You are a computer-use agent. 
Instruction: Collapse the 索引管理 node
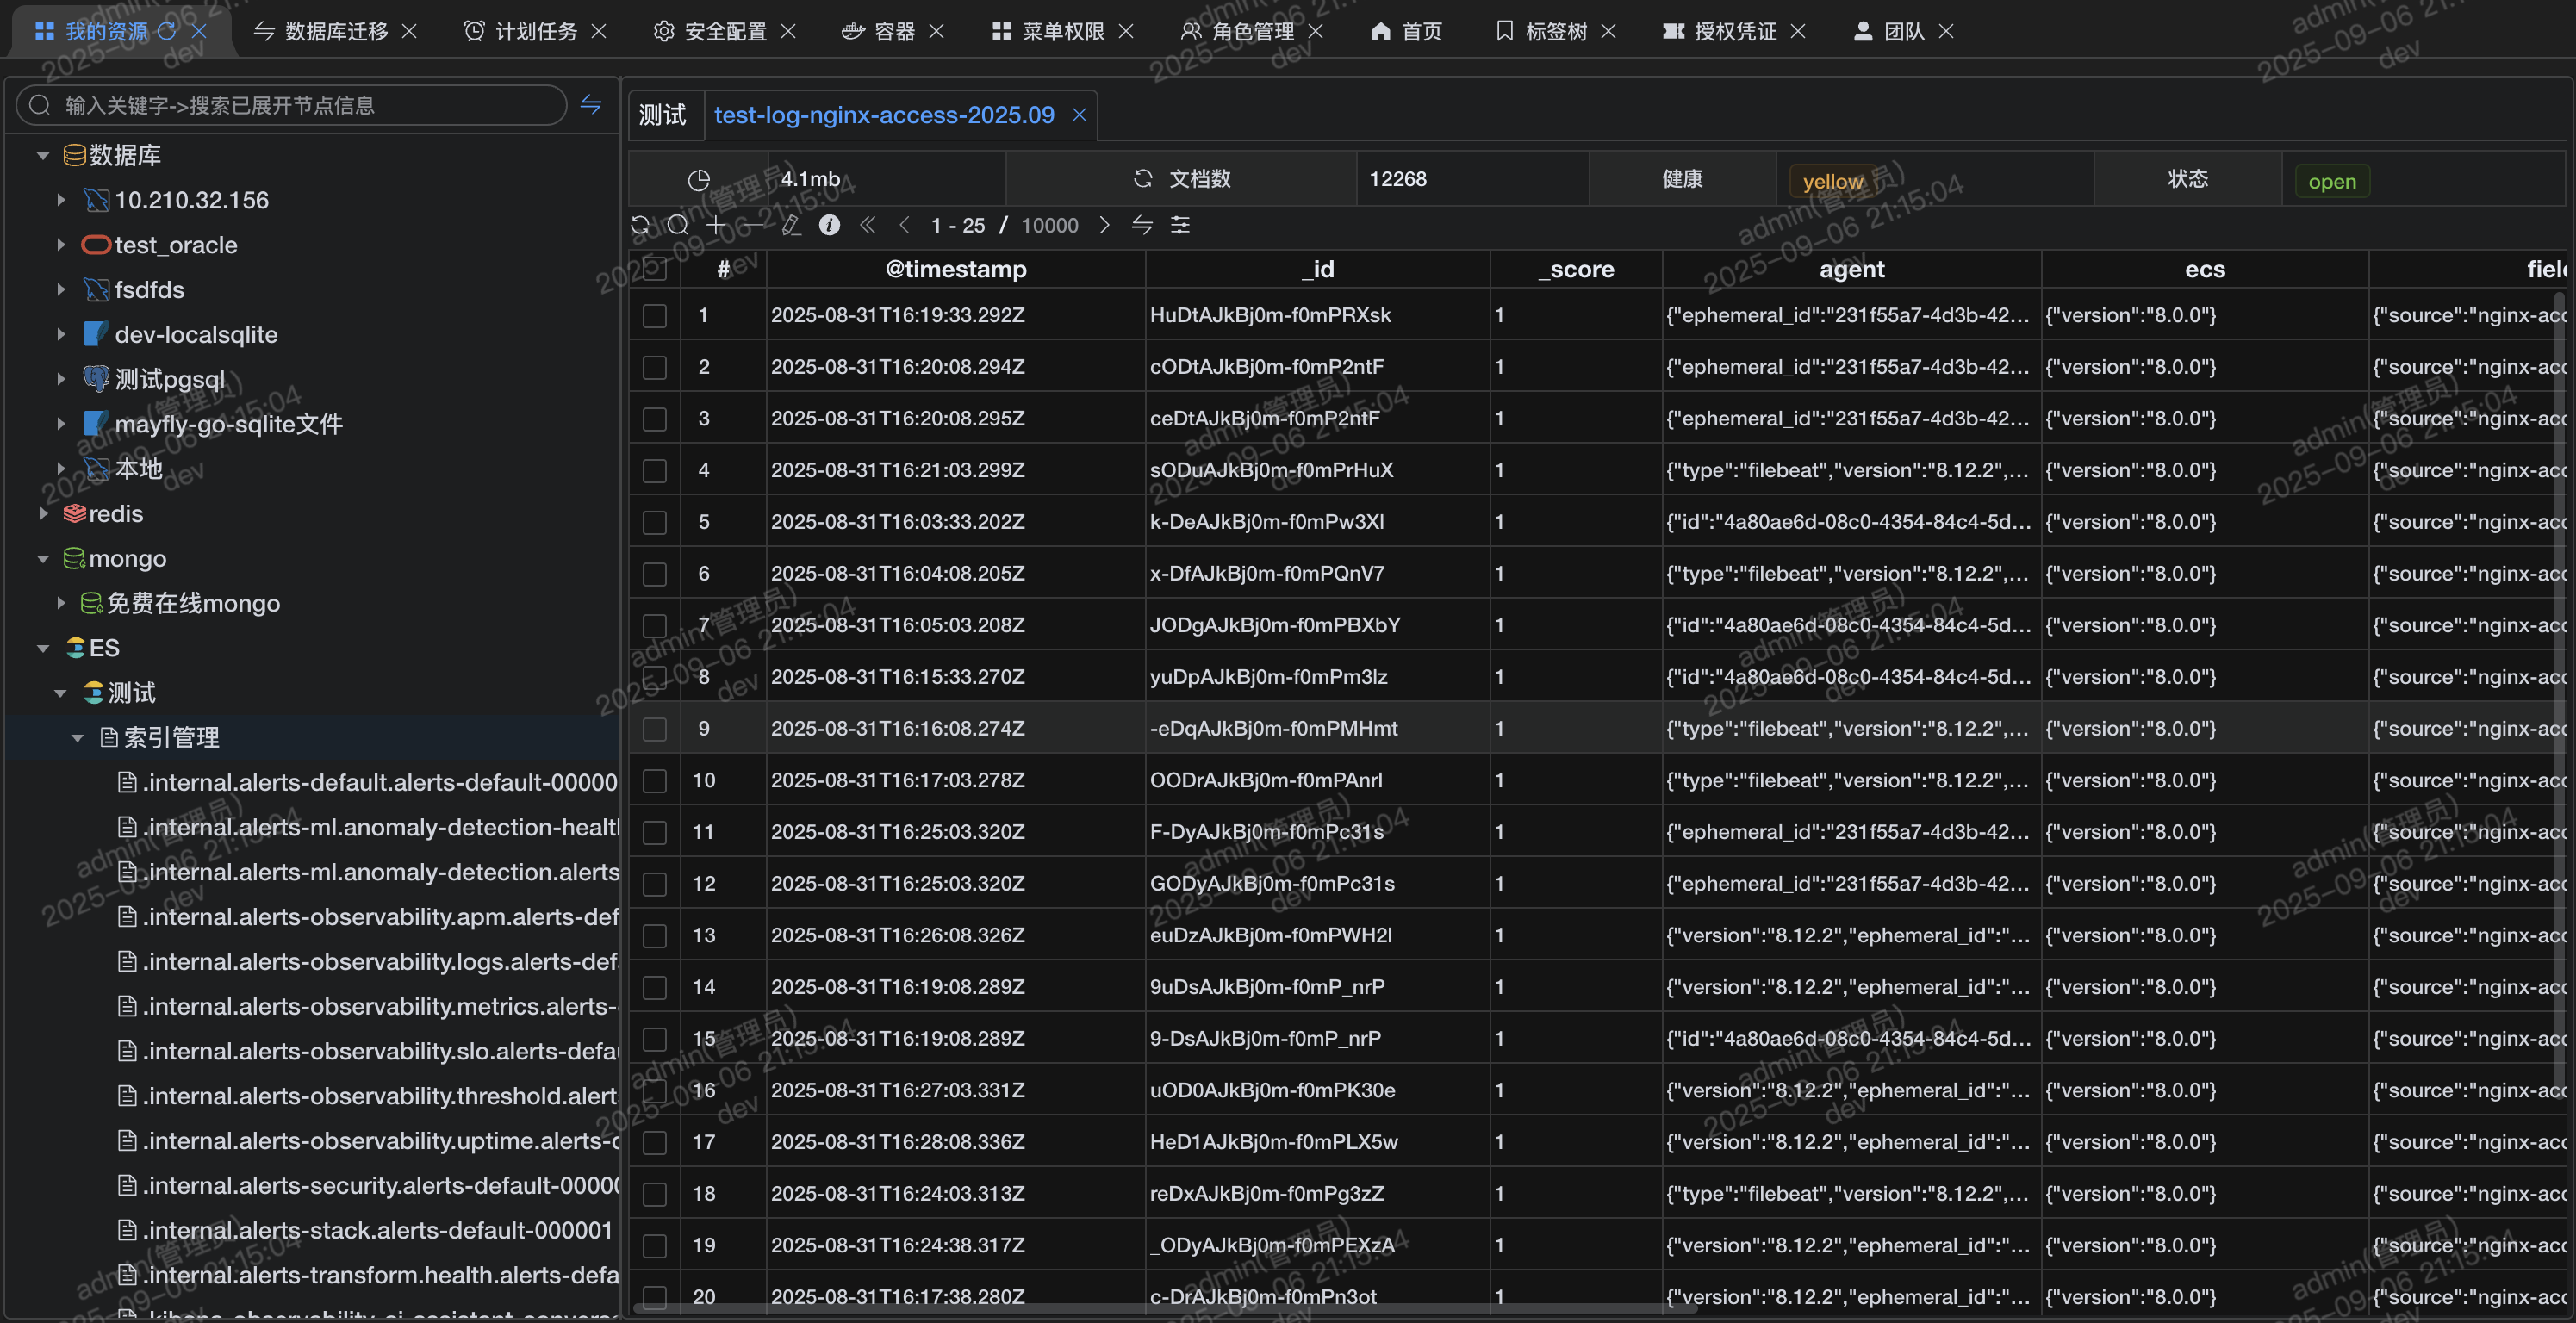pos(77,738)
